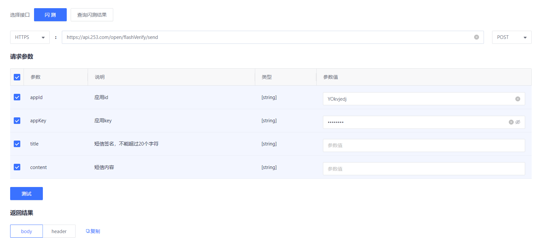Image resolution: width=533 pixels, height=238 pixels.
Task: Switch to 查询闪测结果 interface
Action: pos(92,15)
